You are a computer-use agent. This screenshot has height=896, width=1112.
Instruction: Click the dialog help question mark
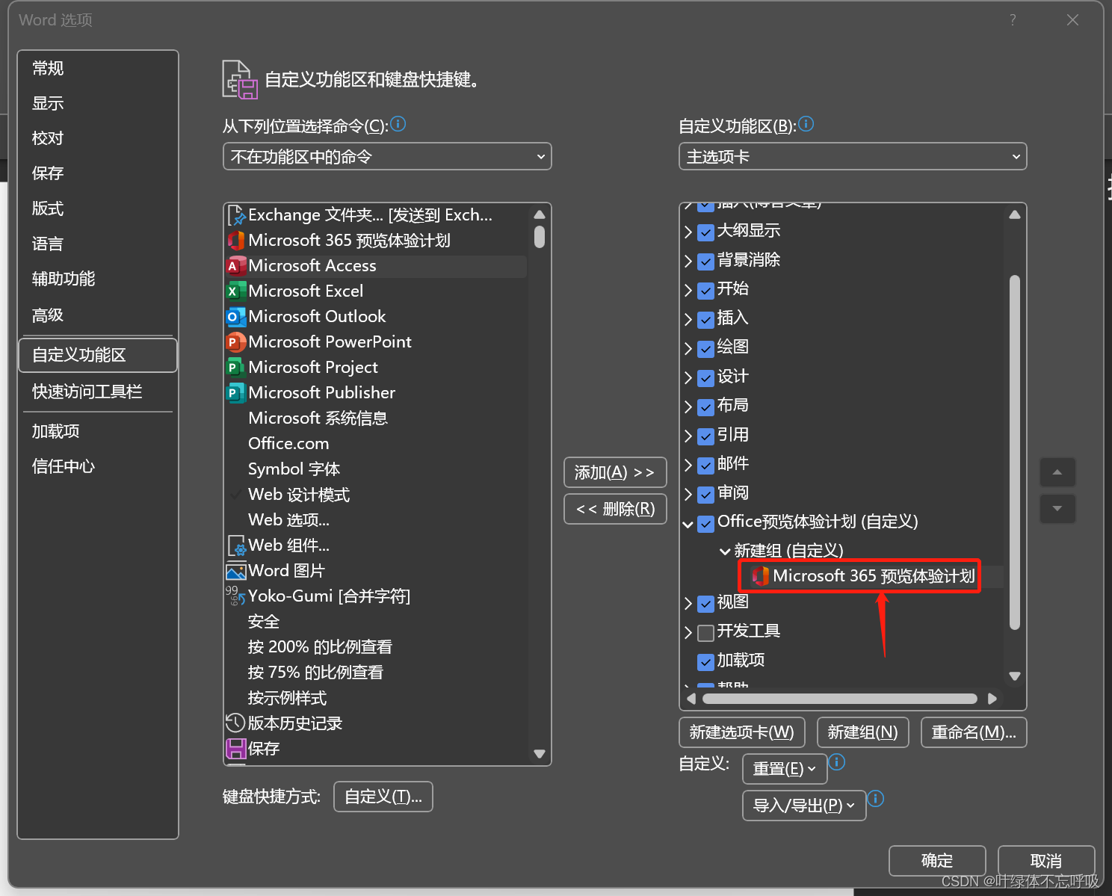(1013, 20)
